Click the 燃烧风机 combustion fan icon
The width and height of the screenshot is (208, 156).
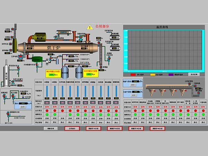57,37
